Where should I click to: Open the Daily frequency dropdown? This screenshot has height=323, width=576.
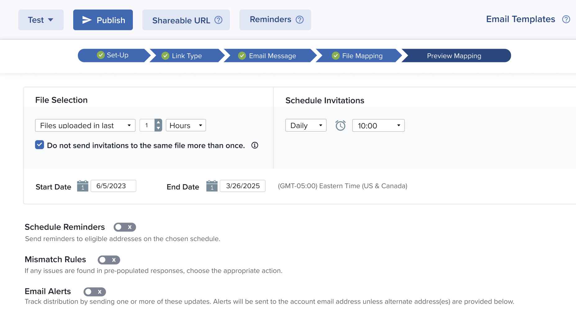tap(306, 126)
